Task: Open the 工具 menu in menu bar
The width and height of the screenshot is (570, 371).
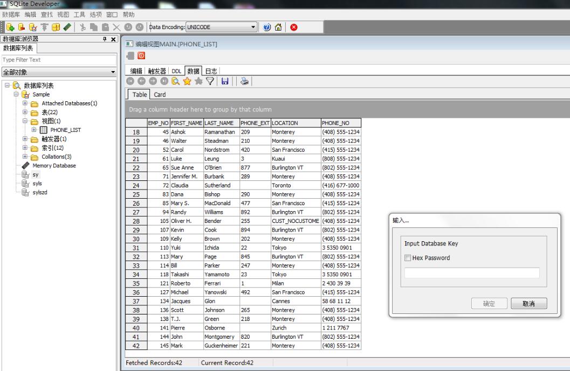Action: tap(79, 15)
